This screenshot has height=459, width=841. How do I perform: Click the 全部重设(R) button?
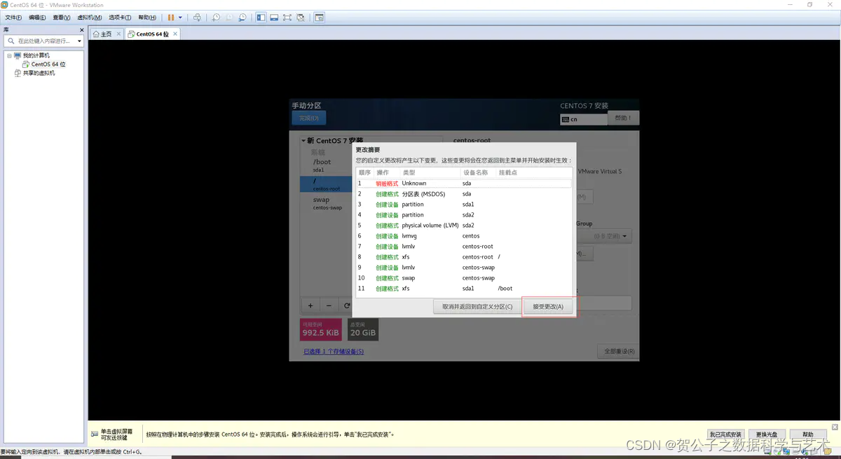(619, 351)
